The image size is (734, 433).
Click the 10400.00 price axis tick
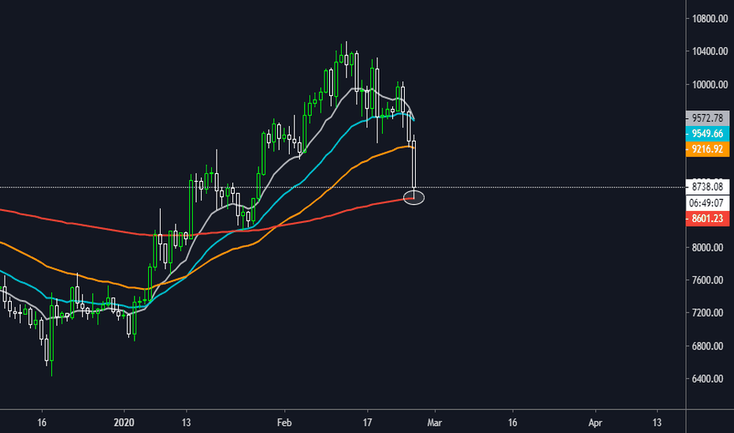(x=710, y=51)
